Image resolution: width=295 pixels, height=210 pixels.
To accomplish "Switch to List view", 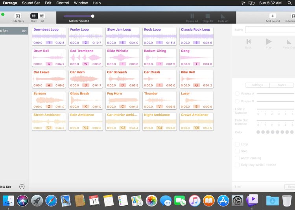I will (42, 16).
